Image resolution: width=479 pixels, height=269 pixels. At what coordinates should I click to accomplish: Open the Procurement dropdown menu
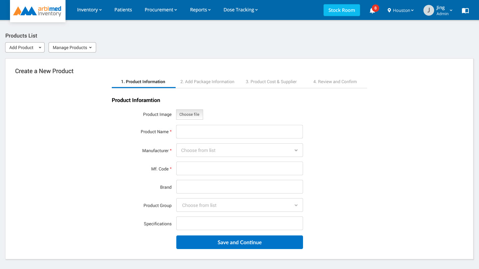pos(161,10)
